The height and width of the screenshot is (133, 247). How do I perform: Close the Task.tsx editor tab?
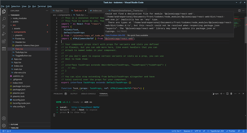click(86, 10)
